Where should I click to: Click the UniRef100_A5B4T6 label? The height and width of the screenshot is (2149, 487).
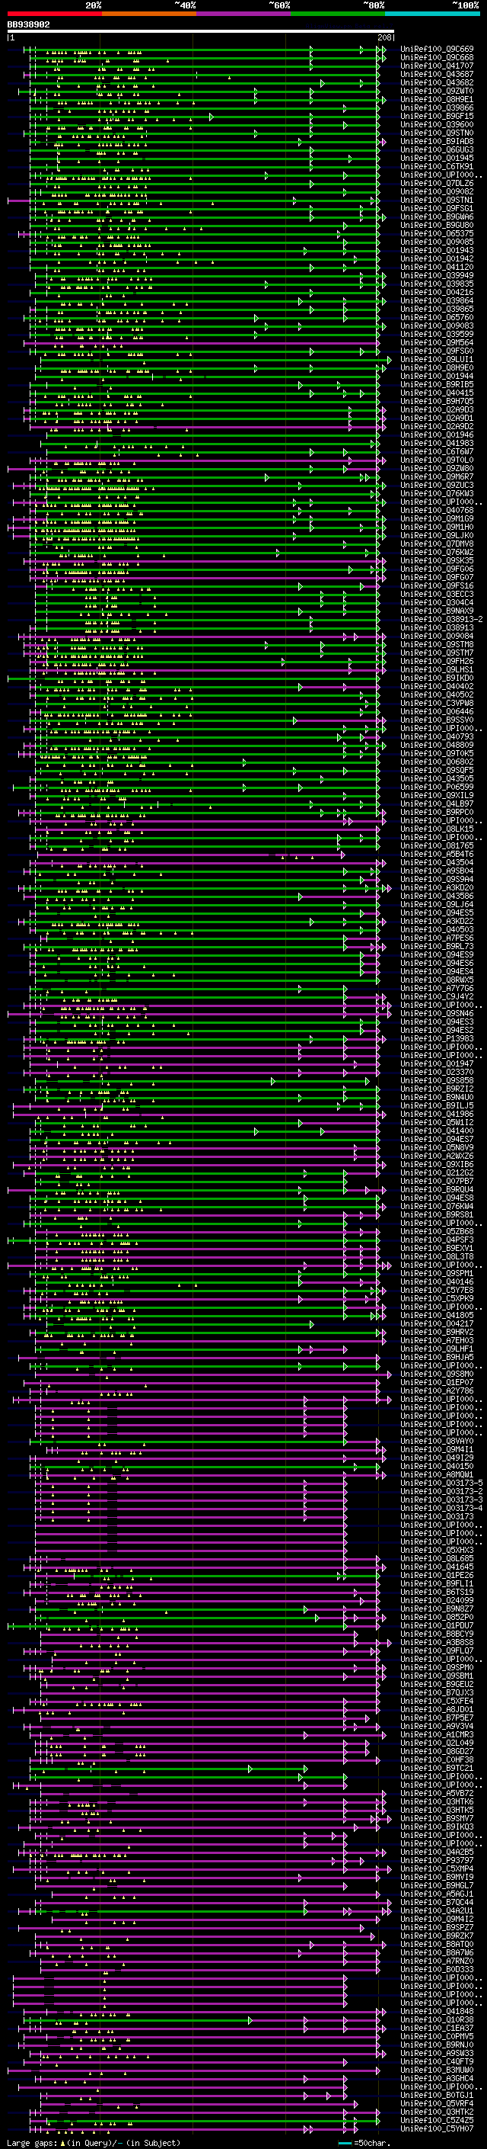pos(437,855)
